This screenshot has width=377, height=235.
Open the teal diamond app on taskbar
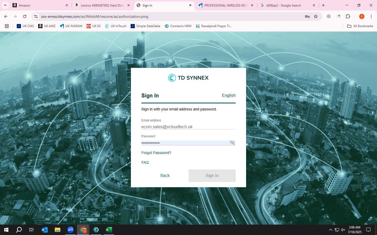coord(96,230)
